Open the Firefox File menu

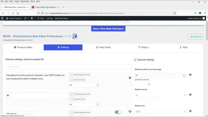(x=2, y=1)
